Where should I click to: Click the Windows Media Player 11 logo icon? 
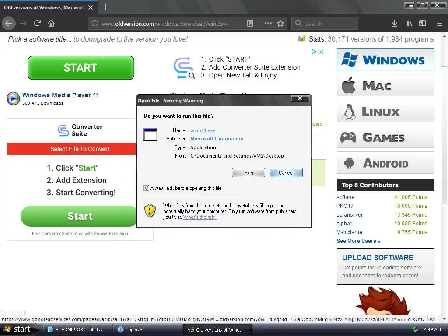13,98
